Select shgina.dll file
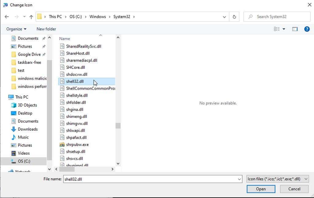The width and height of the screenshot is (314, 198). 71,110
